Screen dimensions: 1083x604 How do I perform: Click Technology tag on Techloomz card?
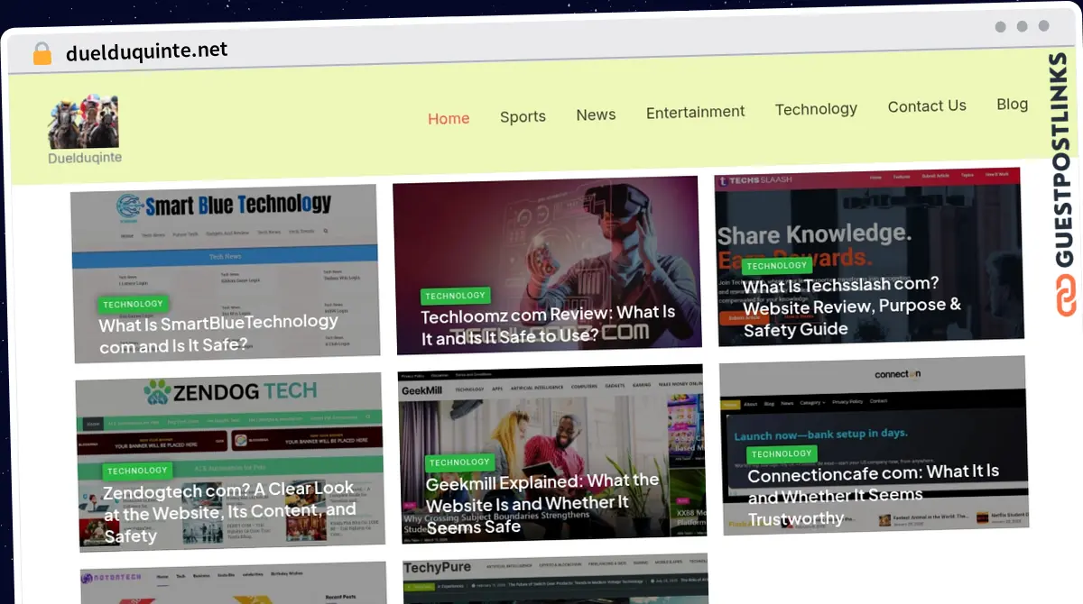[455, 296]
